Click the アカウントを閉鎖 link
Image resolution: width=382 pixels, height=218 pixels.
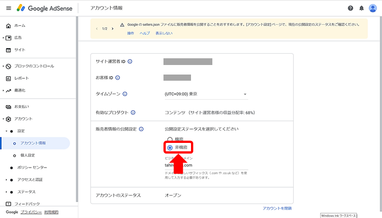click(x=277, y=208)
